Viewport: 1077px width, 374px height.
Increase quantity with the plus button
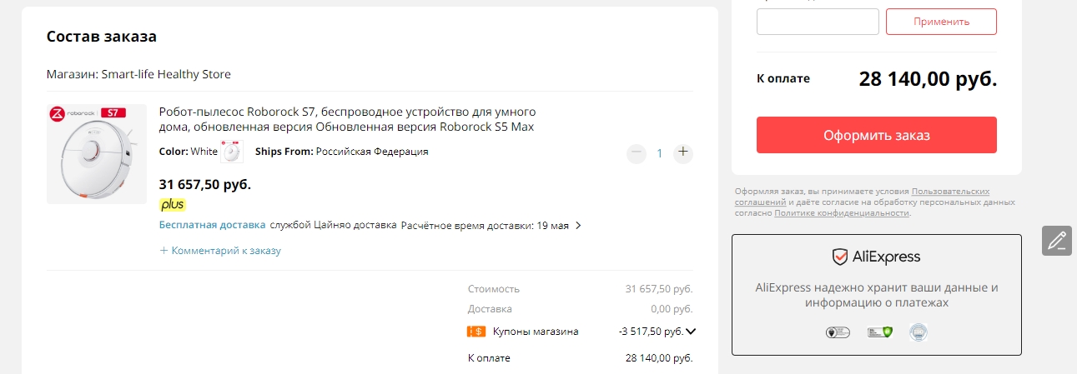point(683,152)
